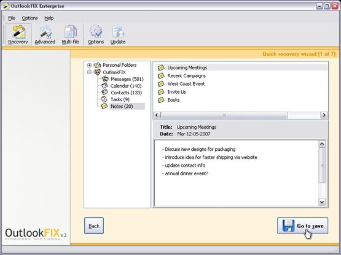Open the Multi-file recovery tool
This screenshot has height=255, width=341.
coord(70,34)
